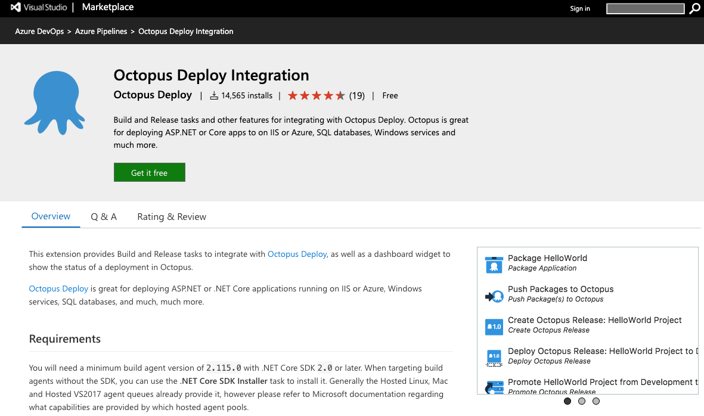The width and height of the screenshot is (704, 416).
Task: Go to Azure Pipelines breadcrumb
Action: (101, 32)
